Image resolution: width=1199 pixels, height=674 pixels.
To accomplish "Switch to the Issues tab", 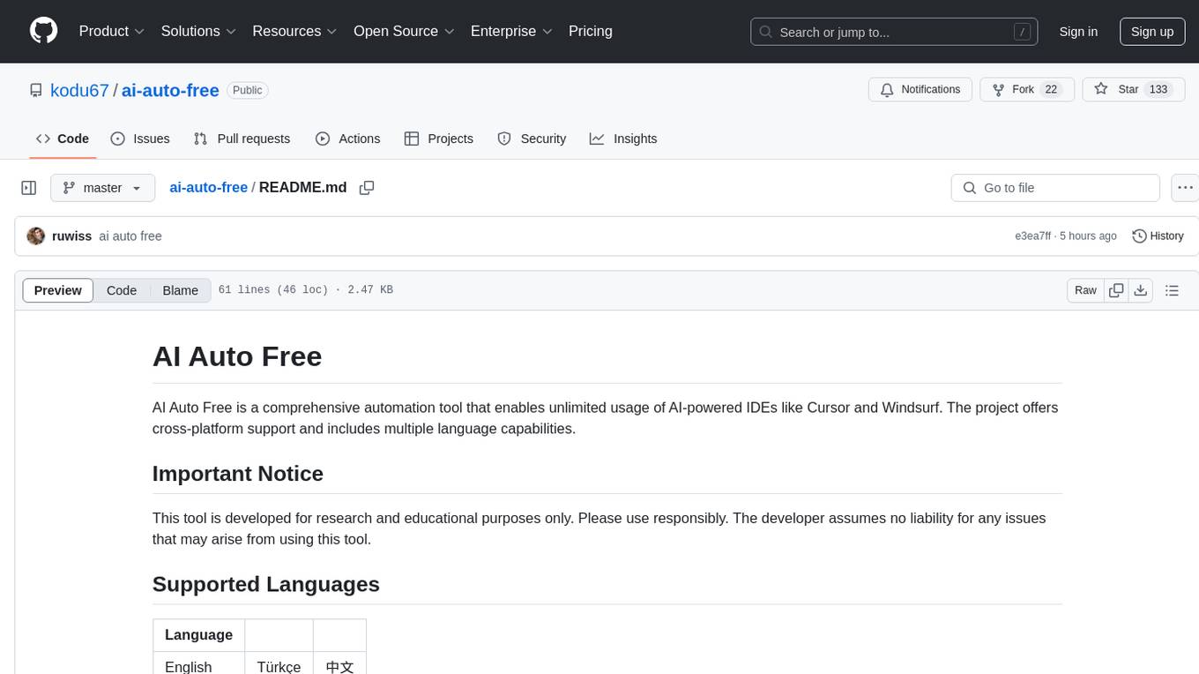I will (140, 139).
